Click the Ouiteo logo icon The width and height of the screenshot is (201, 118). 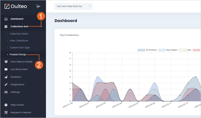click(x=7, y=6)
